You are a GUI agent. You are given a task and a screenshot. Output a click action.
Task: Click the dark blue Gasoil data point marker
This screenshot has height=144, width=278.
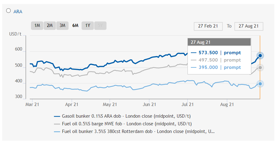[260, 55]
